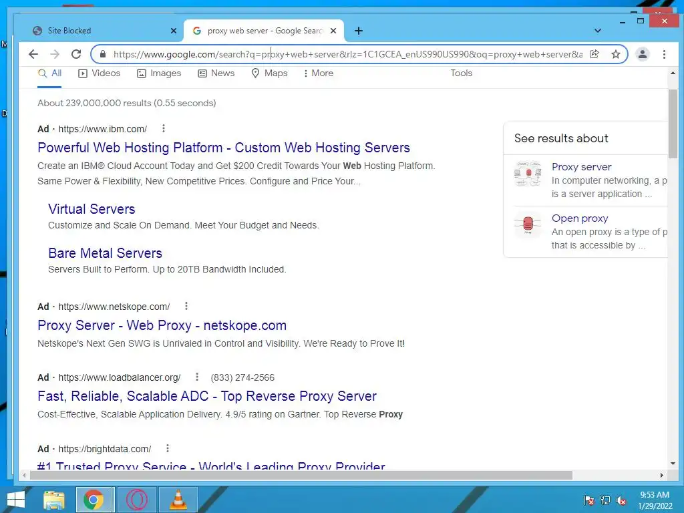Click the vertical scrollbar thumb
The image size is (684, 513).
pyautogui.click(x=673, y=124)
